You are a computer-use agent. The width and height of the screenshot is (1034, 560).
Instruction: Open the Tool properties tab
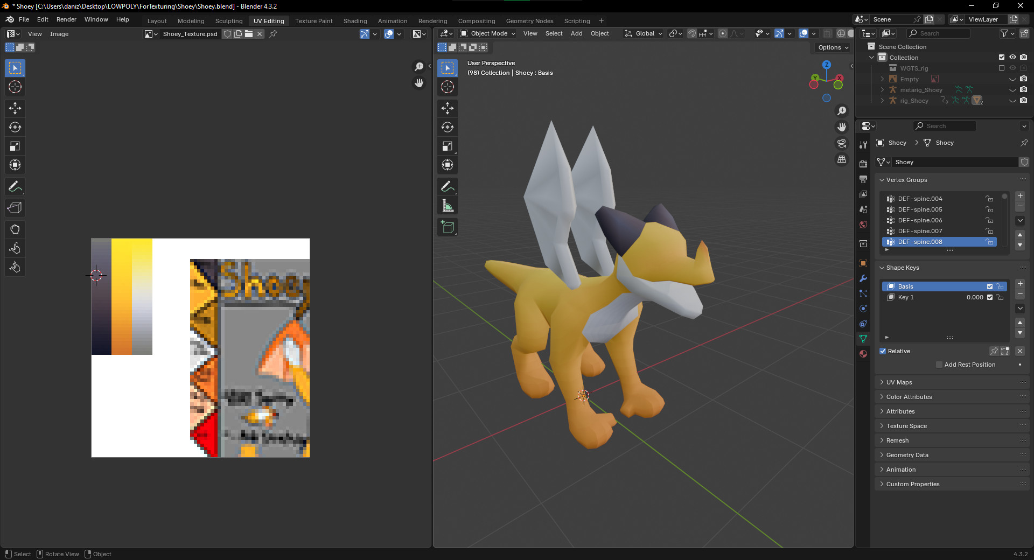(x=863, y=145)
